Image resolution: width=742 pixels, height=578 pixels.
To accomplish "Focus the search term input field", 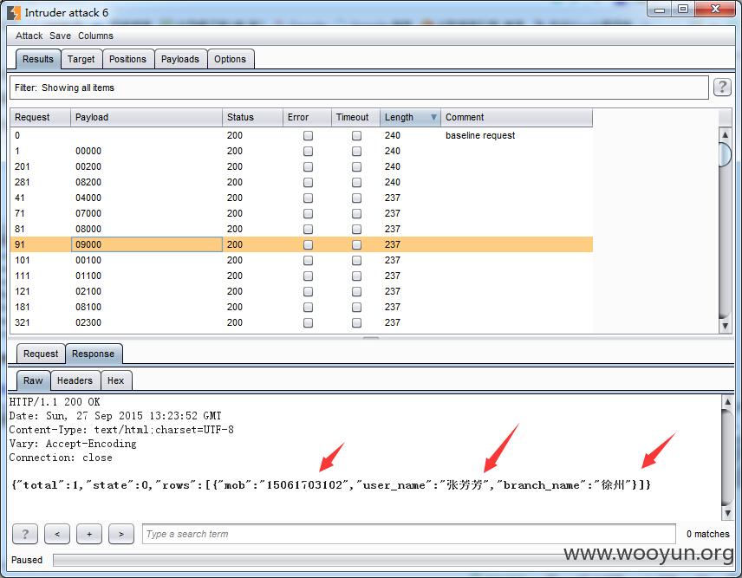I will (x=409, y=534).
